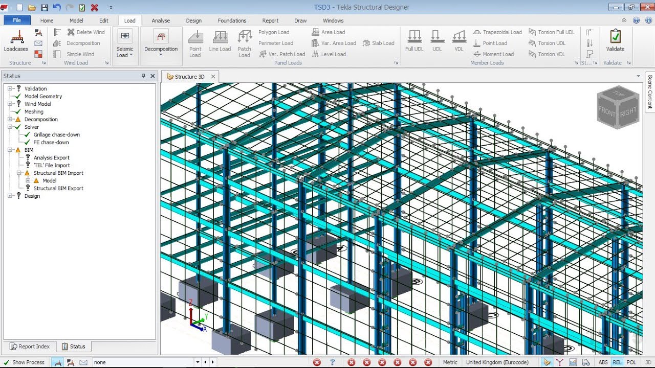Open help with the question mark icon

[636, 20]
